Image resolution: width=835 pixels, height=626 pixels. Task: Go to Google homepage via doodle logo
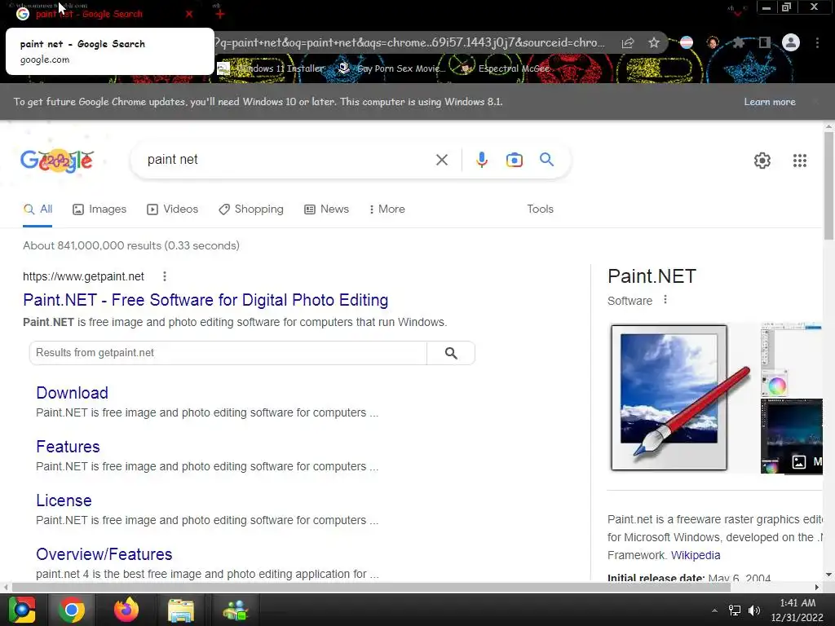tap(57, 160)
